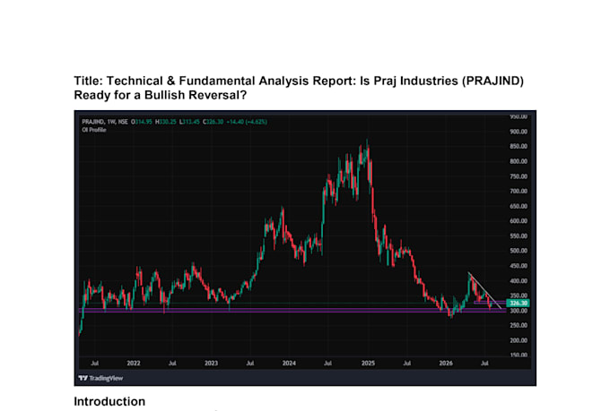Image resolution: width=610 pixels, height=411 pixels.
Task: Click the OI Profile indicator label
Action: point(94,130)
